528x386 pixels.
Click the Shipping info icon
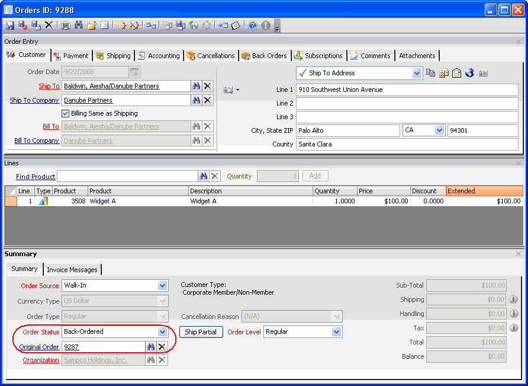coord(514,299)
